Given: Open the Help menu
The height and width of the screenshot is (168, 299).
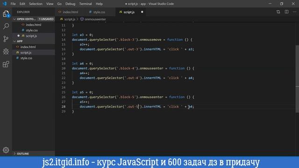Looking at the screenshot, I should click(99, 4).
